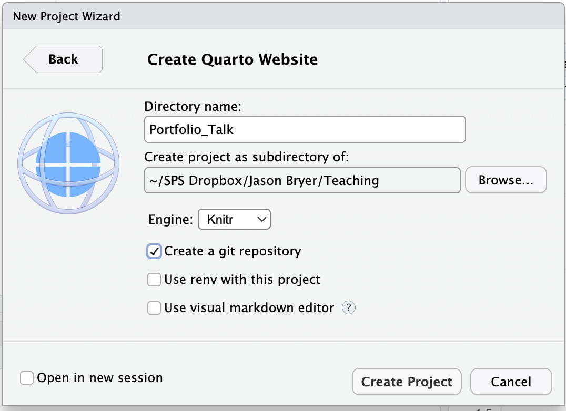Screen dimensions: 566x411
Task: Click the 'Use renv with this project' label
Action: [x=242, y=280]
